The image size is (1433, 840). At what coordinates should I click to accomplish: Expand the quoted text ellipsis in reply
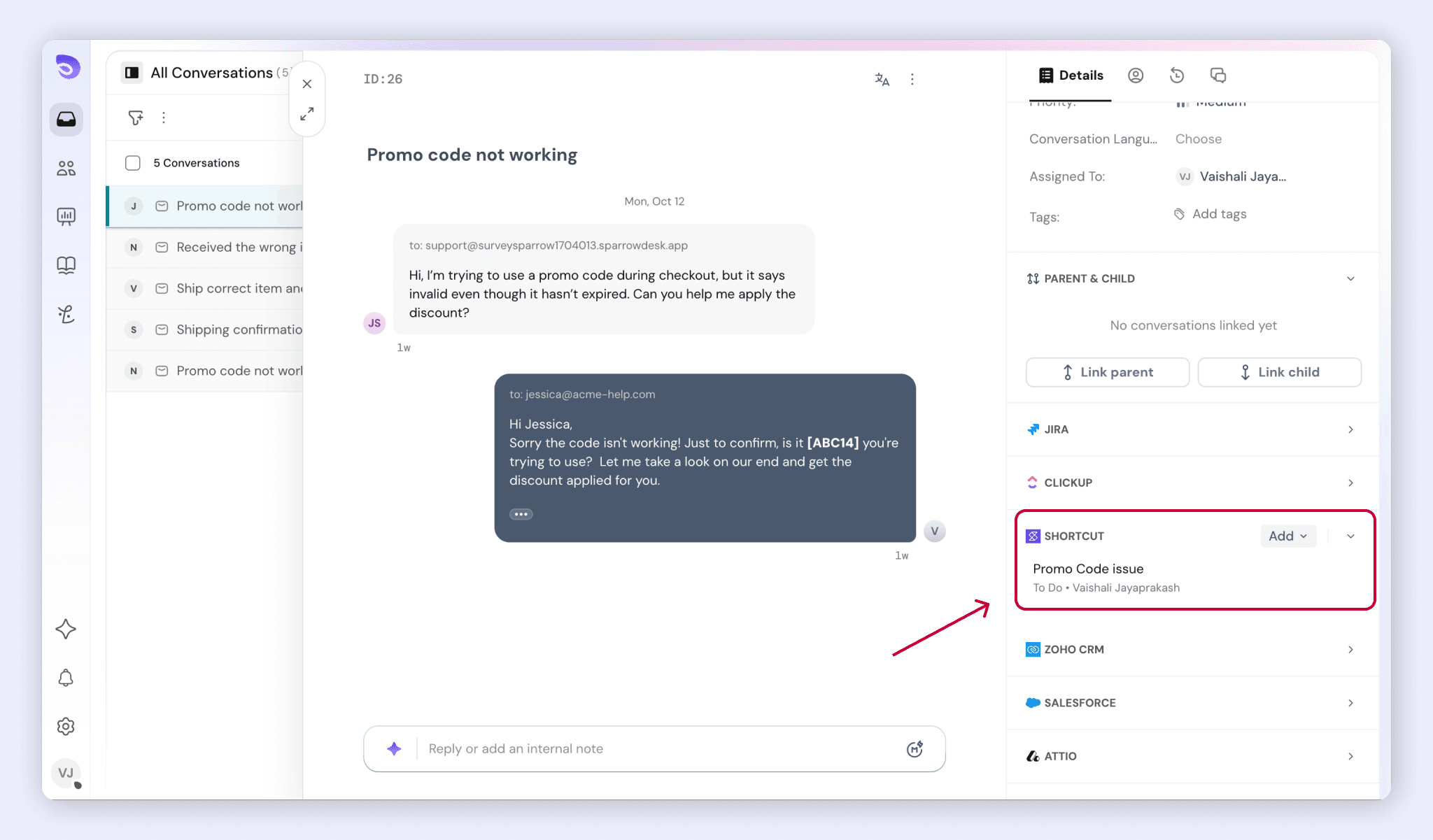coord(521,514)
